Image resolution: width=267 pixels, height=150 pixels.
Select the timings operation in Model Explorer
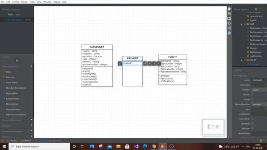(x=253, y=48)
